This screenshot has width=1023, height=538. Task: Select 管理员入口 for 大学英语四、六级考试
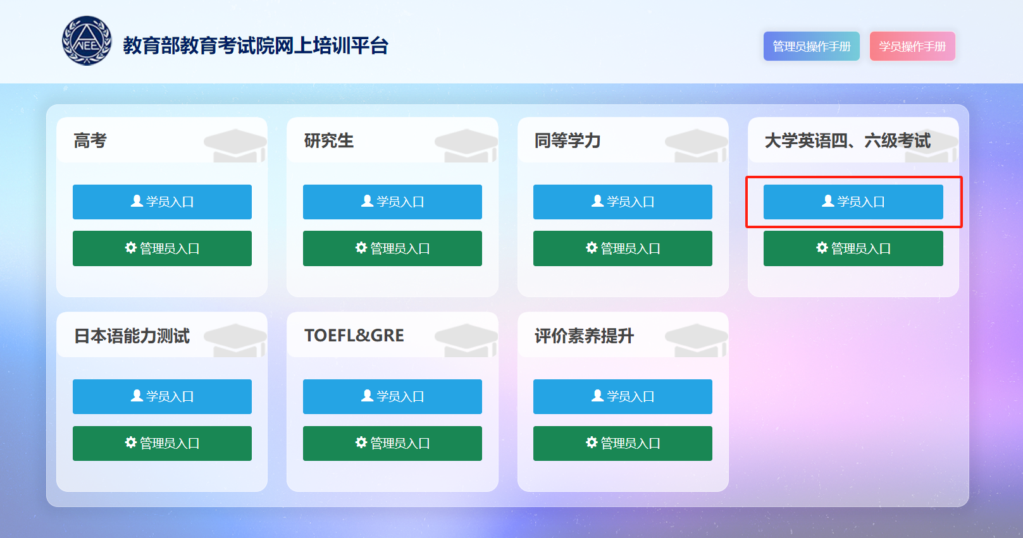tap(853, 248)
